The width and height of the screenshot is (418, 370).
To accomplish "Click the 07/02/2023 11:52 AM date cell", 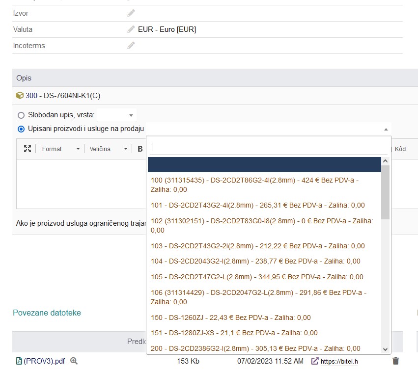I will 270,361.
